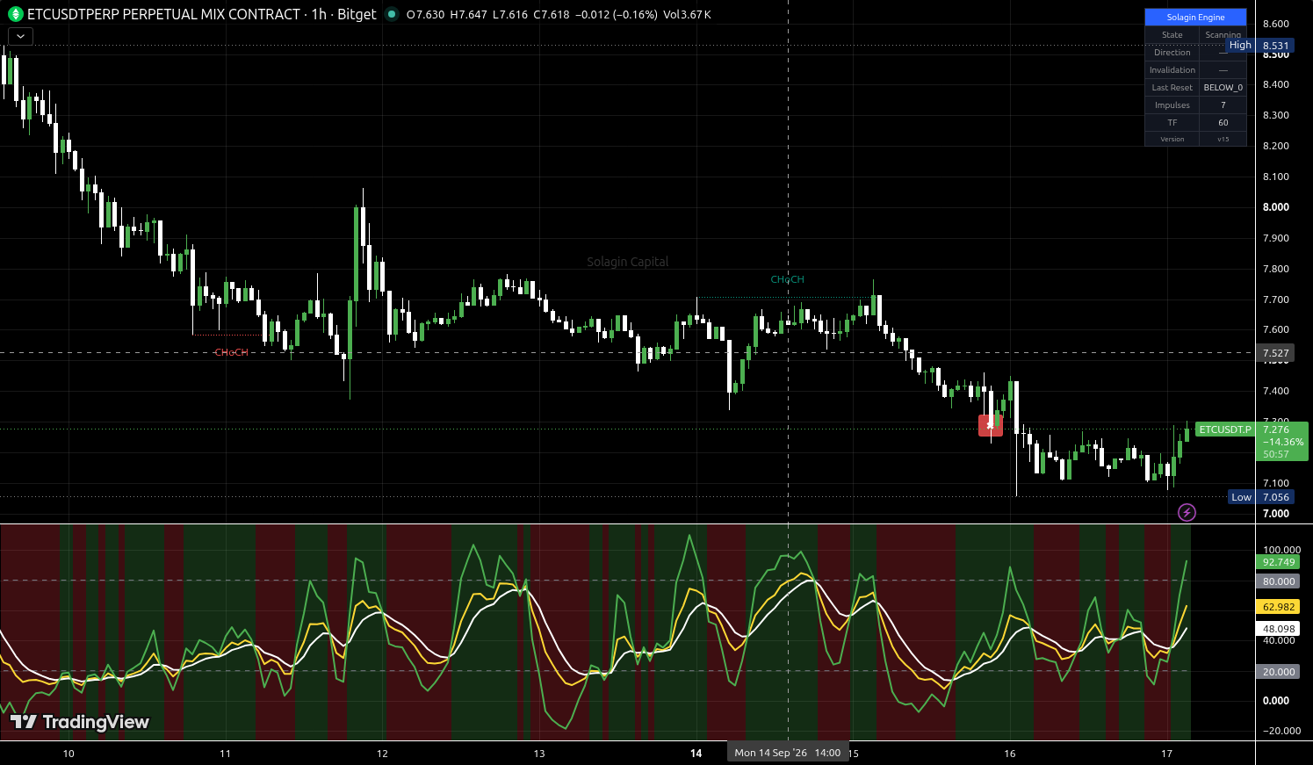Viewport: 1313px width, 765px height.
Task: Click the 7.700 price axis label
Action: tap(1276, 300)
